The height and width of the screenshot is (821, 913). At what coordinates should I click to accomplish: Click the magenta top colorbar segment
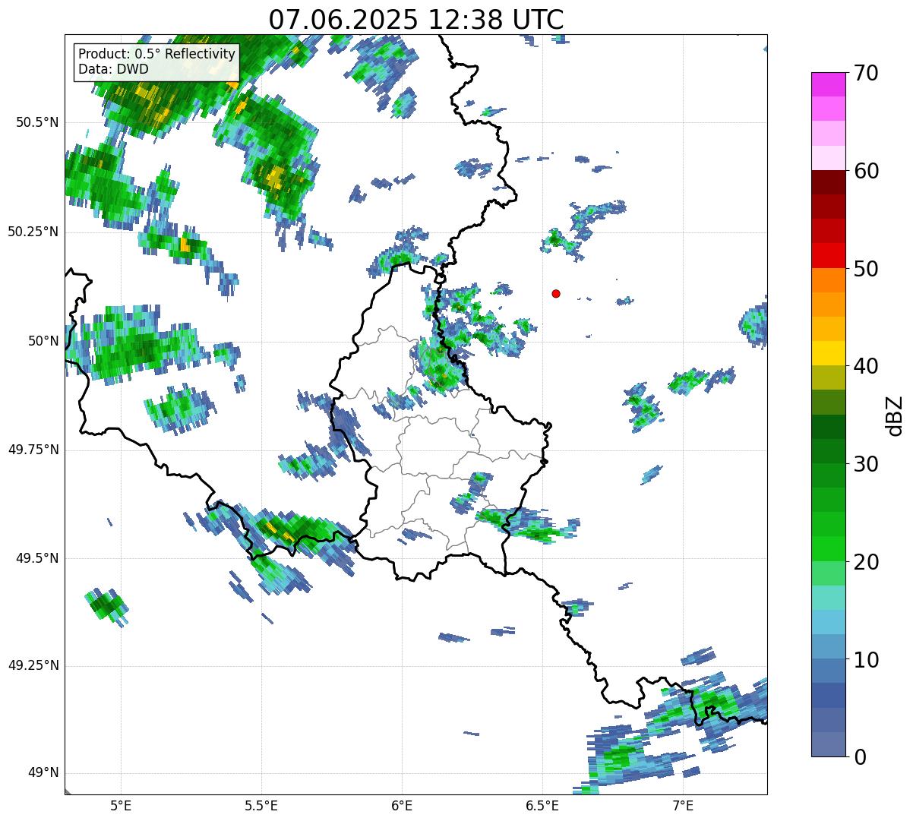[x=828, y=84]
